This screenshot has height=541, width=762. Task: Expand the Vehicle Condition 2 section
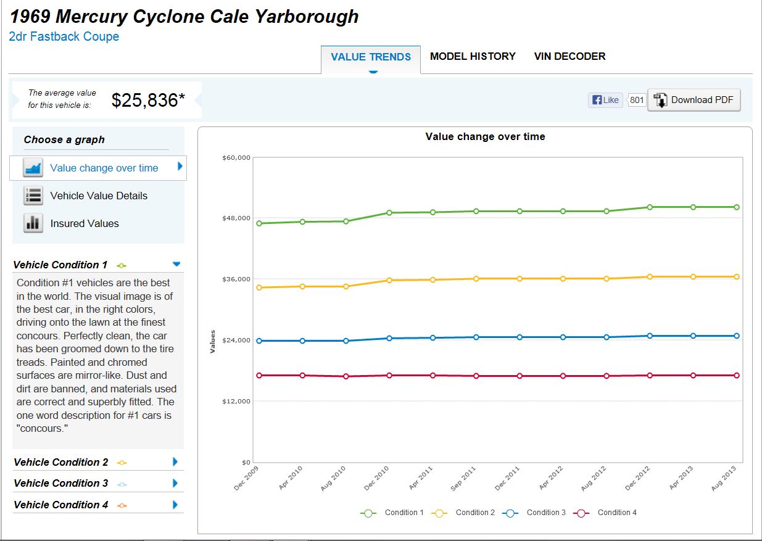[x=175, y=461]
